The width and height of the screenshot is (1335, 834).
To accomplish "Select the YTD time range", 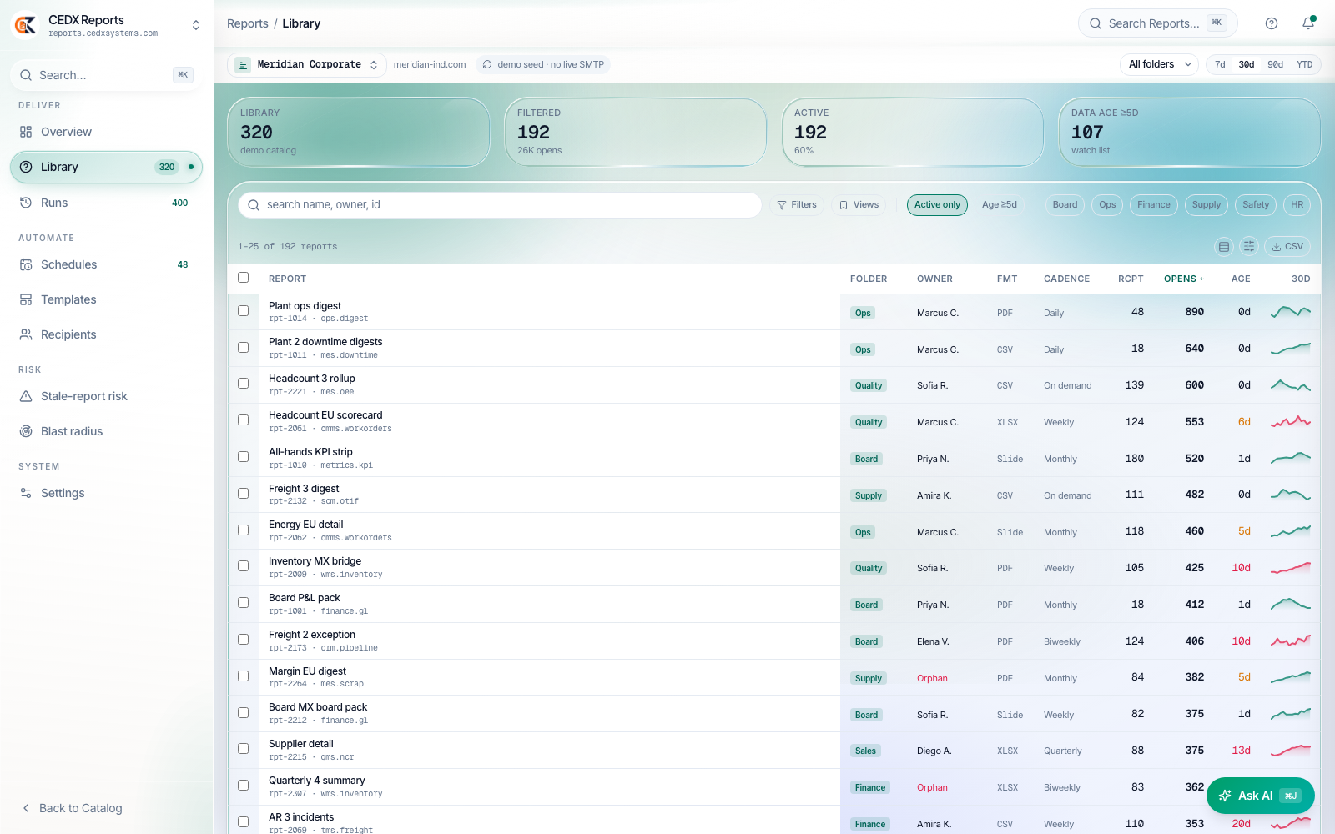I will [1305, 64].
